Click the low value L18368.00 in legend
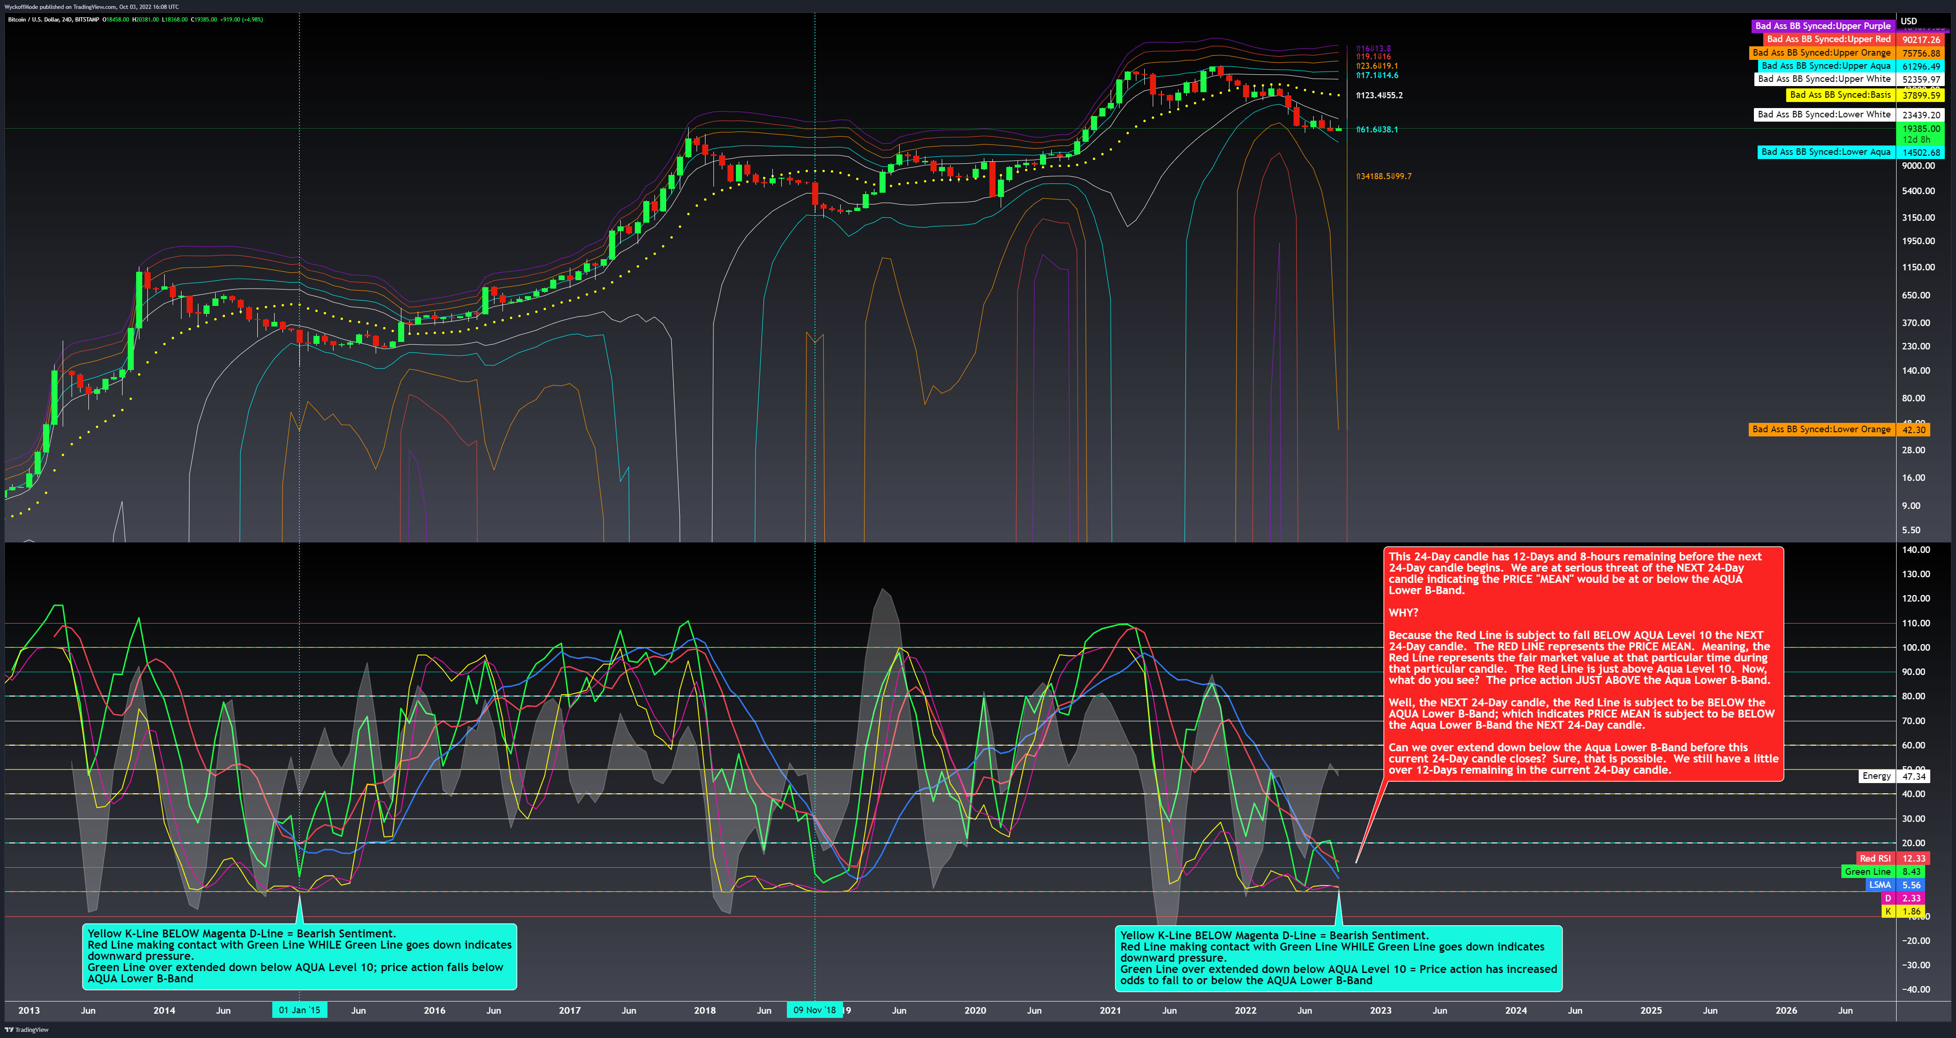 (175, 20)
